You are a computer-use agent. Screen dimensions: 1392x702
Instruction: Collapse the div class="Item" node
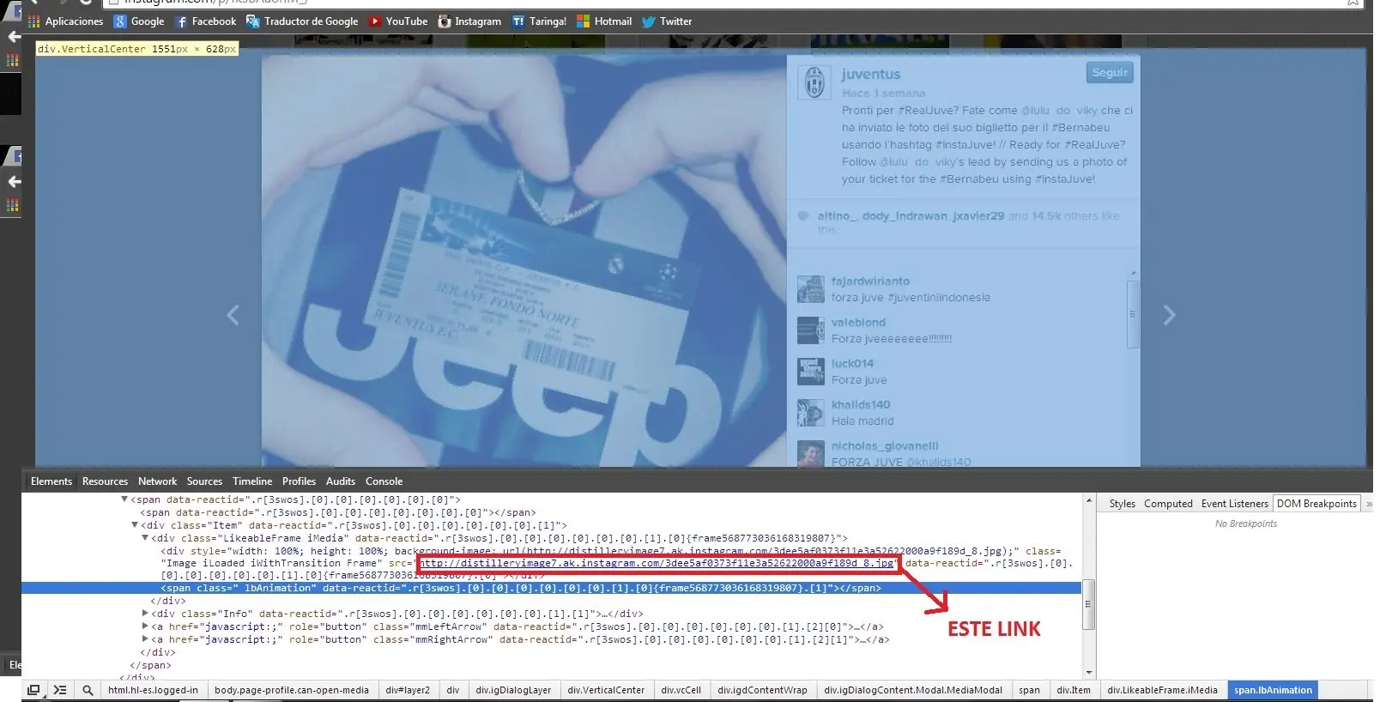point(135,525)
